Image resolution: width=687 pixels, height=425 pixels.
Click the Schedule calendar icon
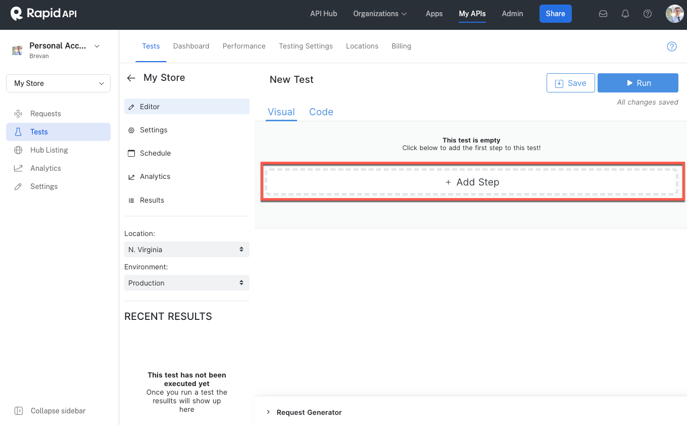[131, 153]
